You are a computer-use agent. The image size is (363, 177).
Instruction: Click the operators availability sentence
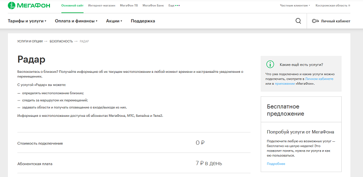click(x=90, y=115)
